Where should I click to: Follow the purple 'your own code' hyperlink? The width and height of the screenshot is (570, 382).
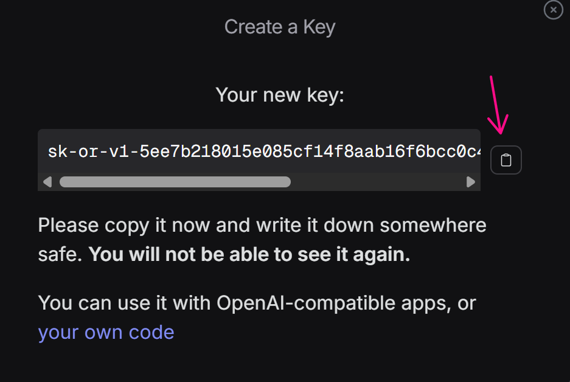point(106,332)
